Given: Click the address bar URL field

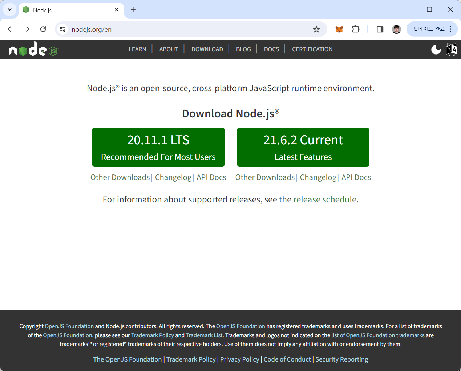Looking at the screenshot, I should pos(191,29).
